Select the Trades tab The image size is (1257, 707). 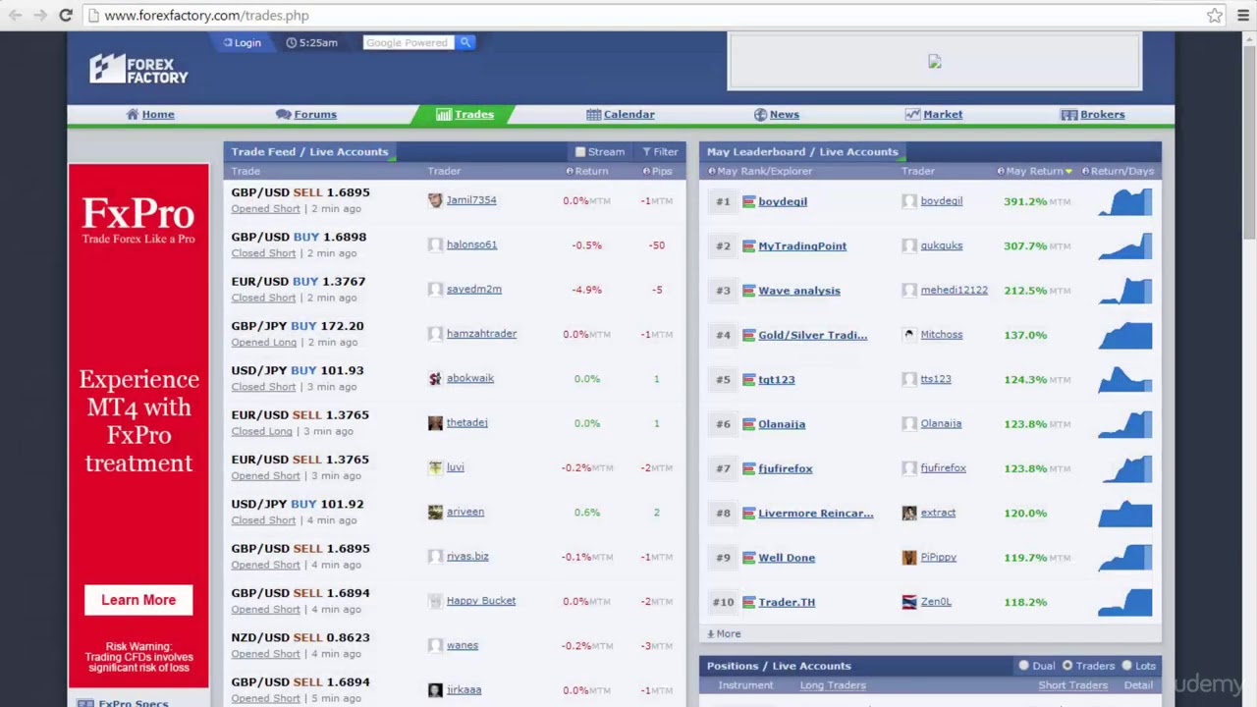[x=465, y=115]
